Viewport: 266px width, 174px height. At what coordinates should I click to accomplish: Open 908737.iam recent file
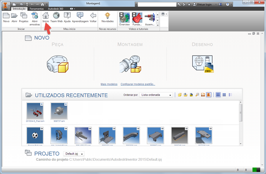tap(59, 112)
